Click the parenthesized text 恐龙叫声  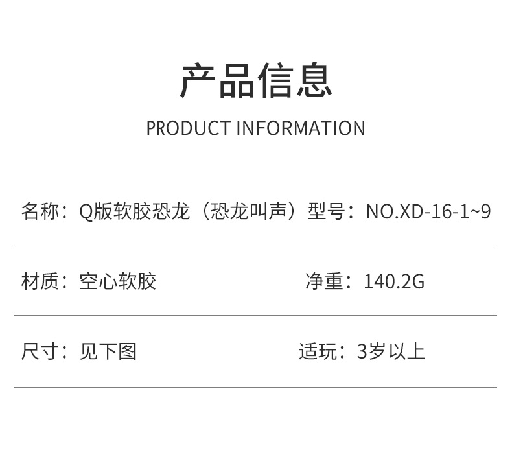248,211
